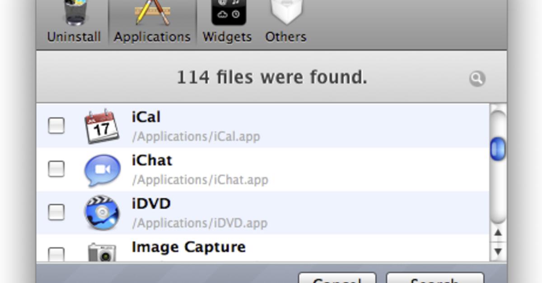Click the Search button

(x=435, y=278)
